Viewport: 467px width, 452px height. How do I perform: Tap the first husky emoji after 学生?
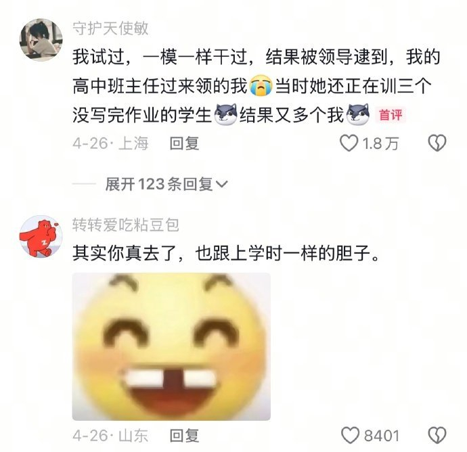[x=226, y=114]
